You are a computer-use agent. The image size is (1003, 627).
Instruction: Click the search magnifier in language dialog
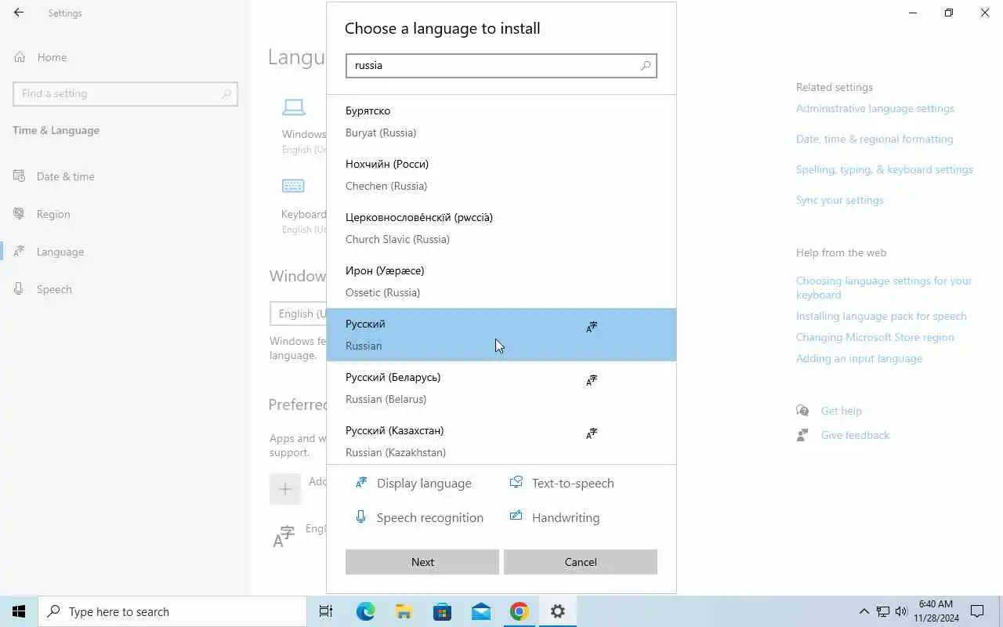pyautogui.click(x=646, y=66)
